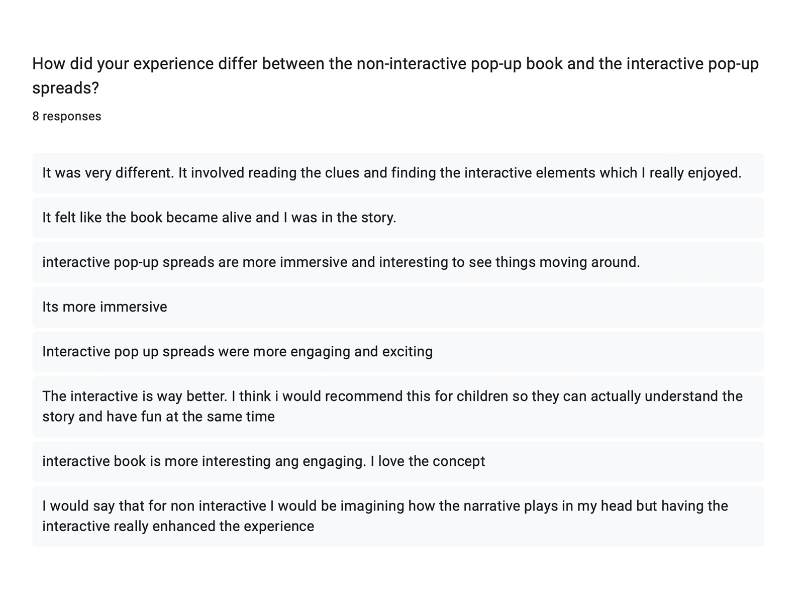804x603 pixels.
Task: Select the response ending "I love the concept"
Action: click(263, 461)
